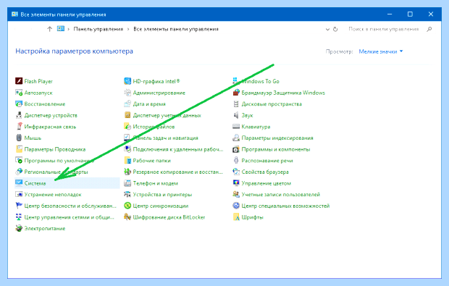The height and width of the screenshot is (286, 449).
Task: Click the Система icon
Action: point(19,183)
